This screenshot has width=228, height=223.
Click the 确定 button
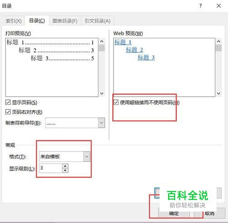(174, 213)
